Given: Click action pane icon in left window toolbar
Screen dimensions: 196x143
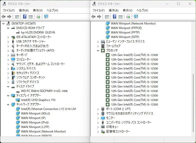Looking at the screenshot, I should pos(31,17).
